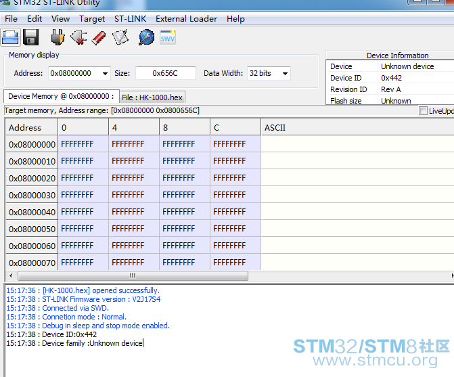Select address row 0x08000000
Image resolution: width=454 pixels, height=377 pixels.
coord(32,144)
